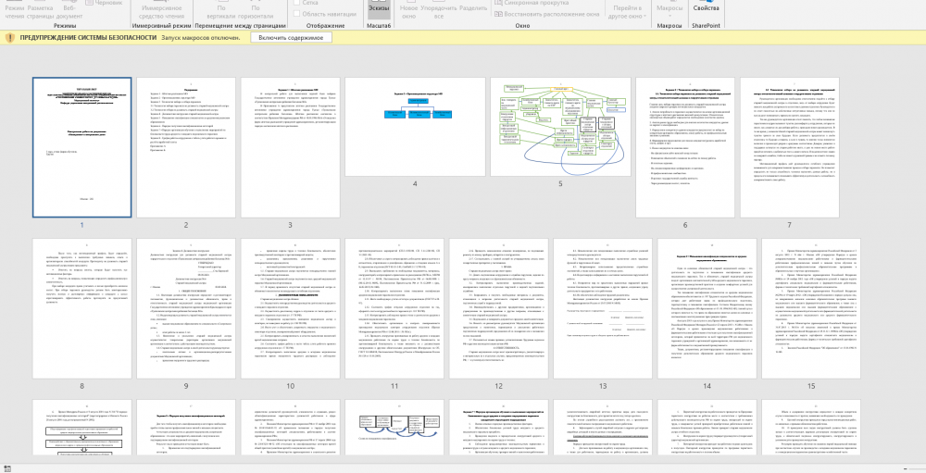
Task: Switch to Режим чтения view
Action: coord(14,10)
